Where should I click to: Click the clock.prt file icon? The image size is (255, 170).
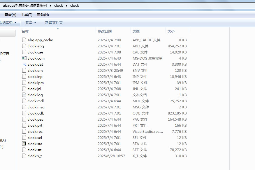[24, 125]
